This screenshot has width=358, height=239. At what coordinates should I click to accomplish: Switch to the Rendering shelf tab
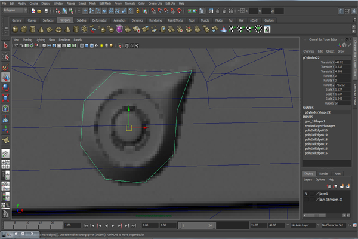click(156, 20)
